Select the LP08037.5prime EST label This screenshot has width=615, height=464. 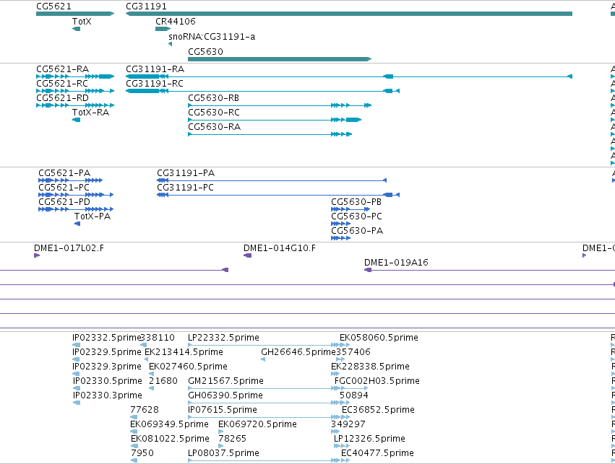[x=223, y=454]
